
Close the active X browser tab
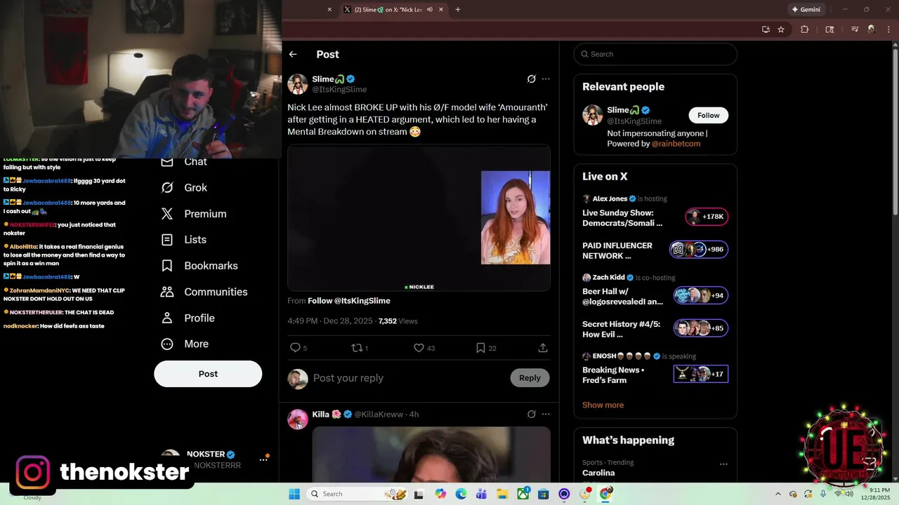pos(441,10)
